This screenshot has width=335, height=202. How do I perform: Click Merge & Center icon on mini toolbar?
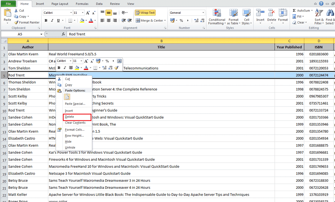pos(119,61)
